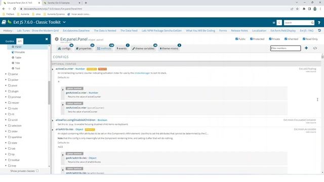Select the Panel class in tree
The height and width of the screenshot is (182, 324).
tap(18, 47)
